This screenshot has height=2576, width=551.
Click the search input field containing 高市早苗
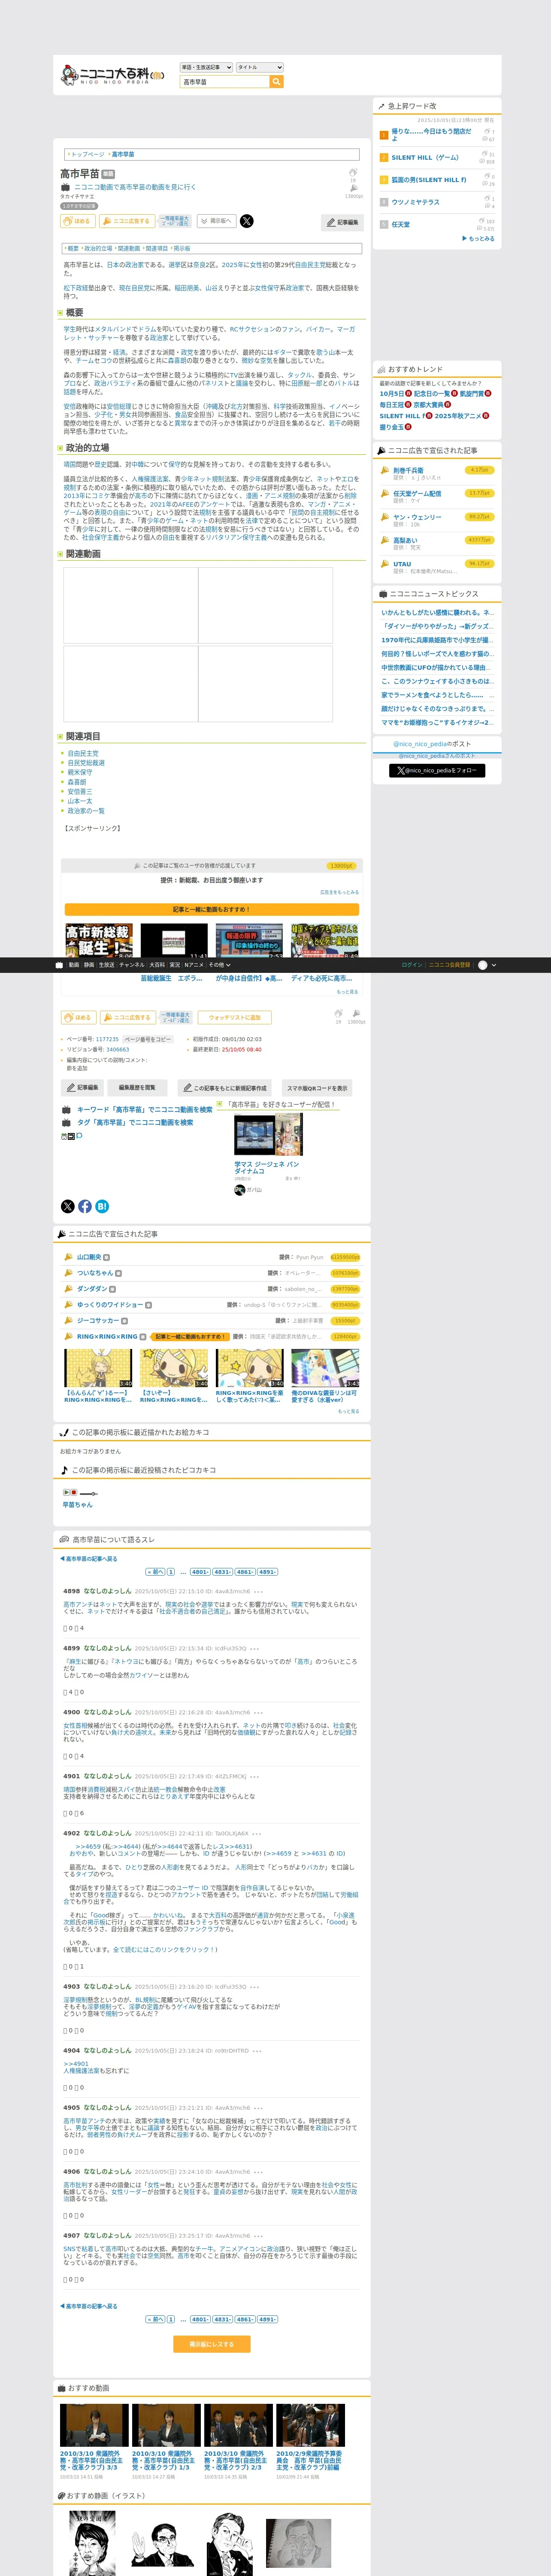click(225, 82)
